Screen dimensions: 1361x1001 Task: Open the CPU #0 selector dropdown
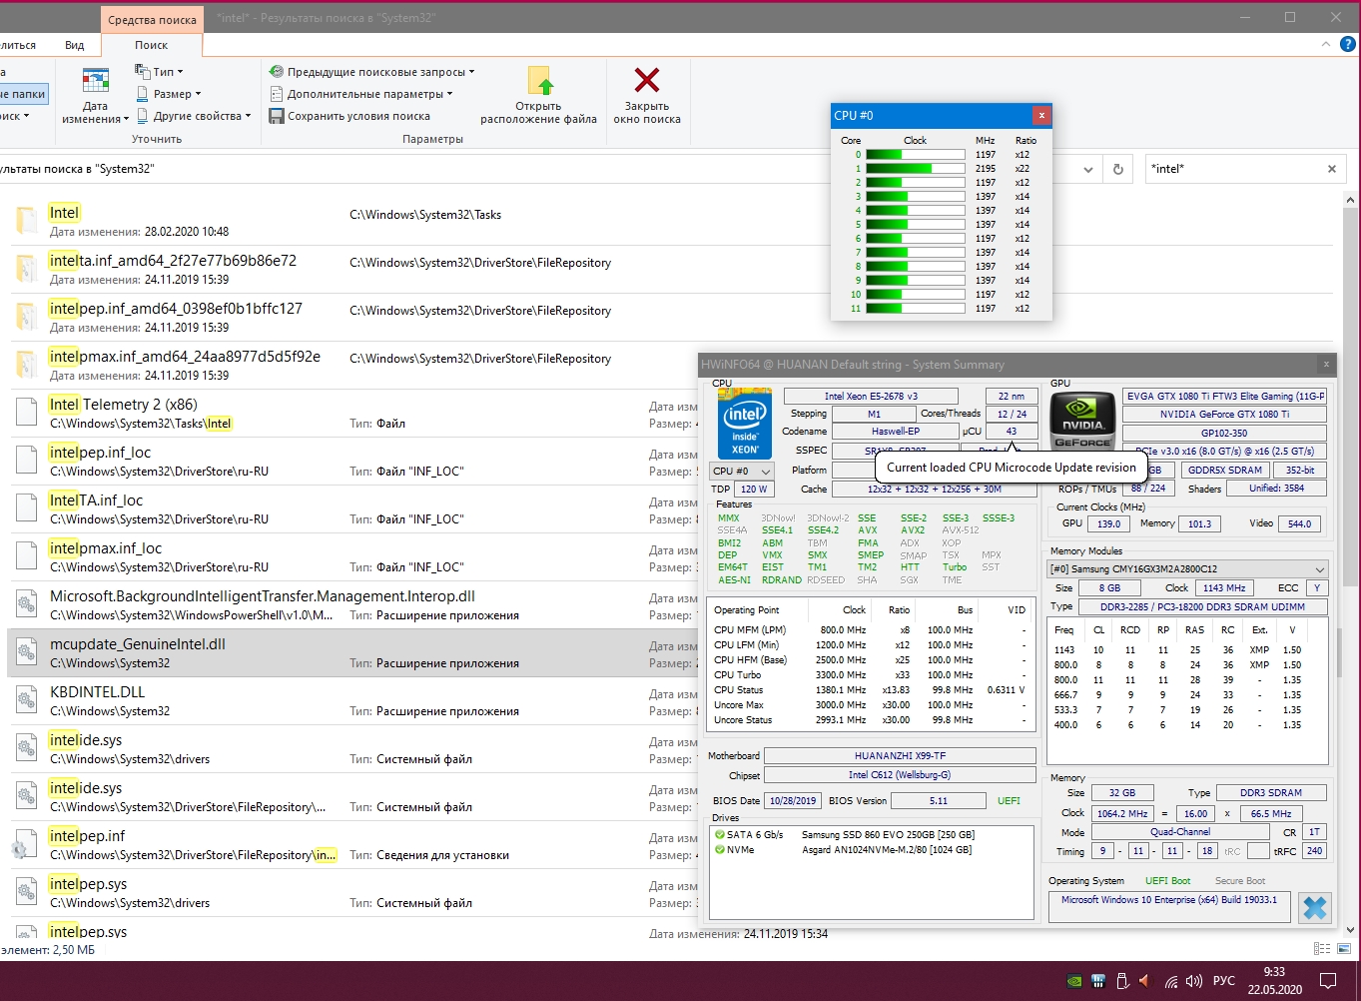coord(741,472)
